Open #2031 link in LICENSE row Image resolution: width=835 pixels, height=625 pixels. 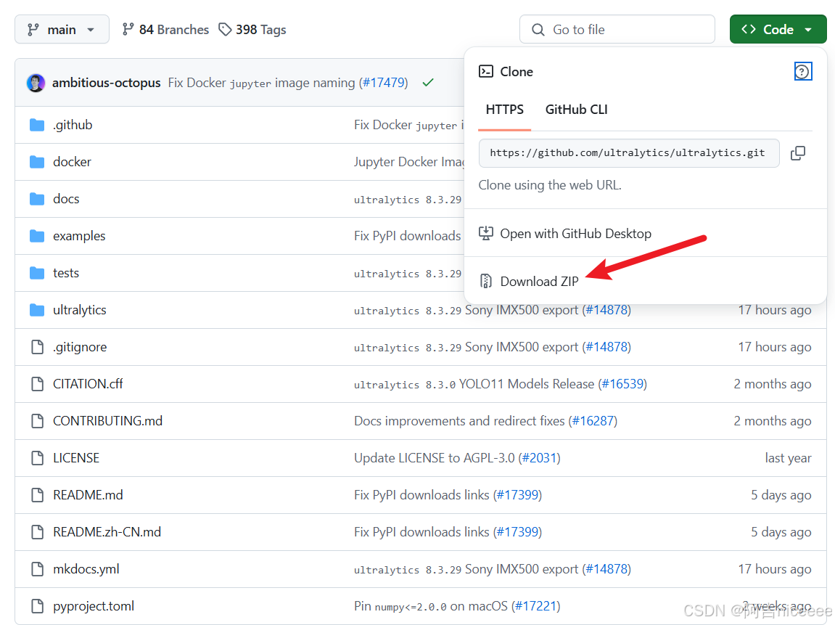(540, 458)
